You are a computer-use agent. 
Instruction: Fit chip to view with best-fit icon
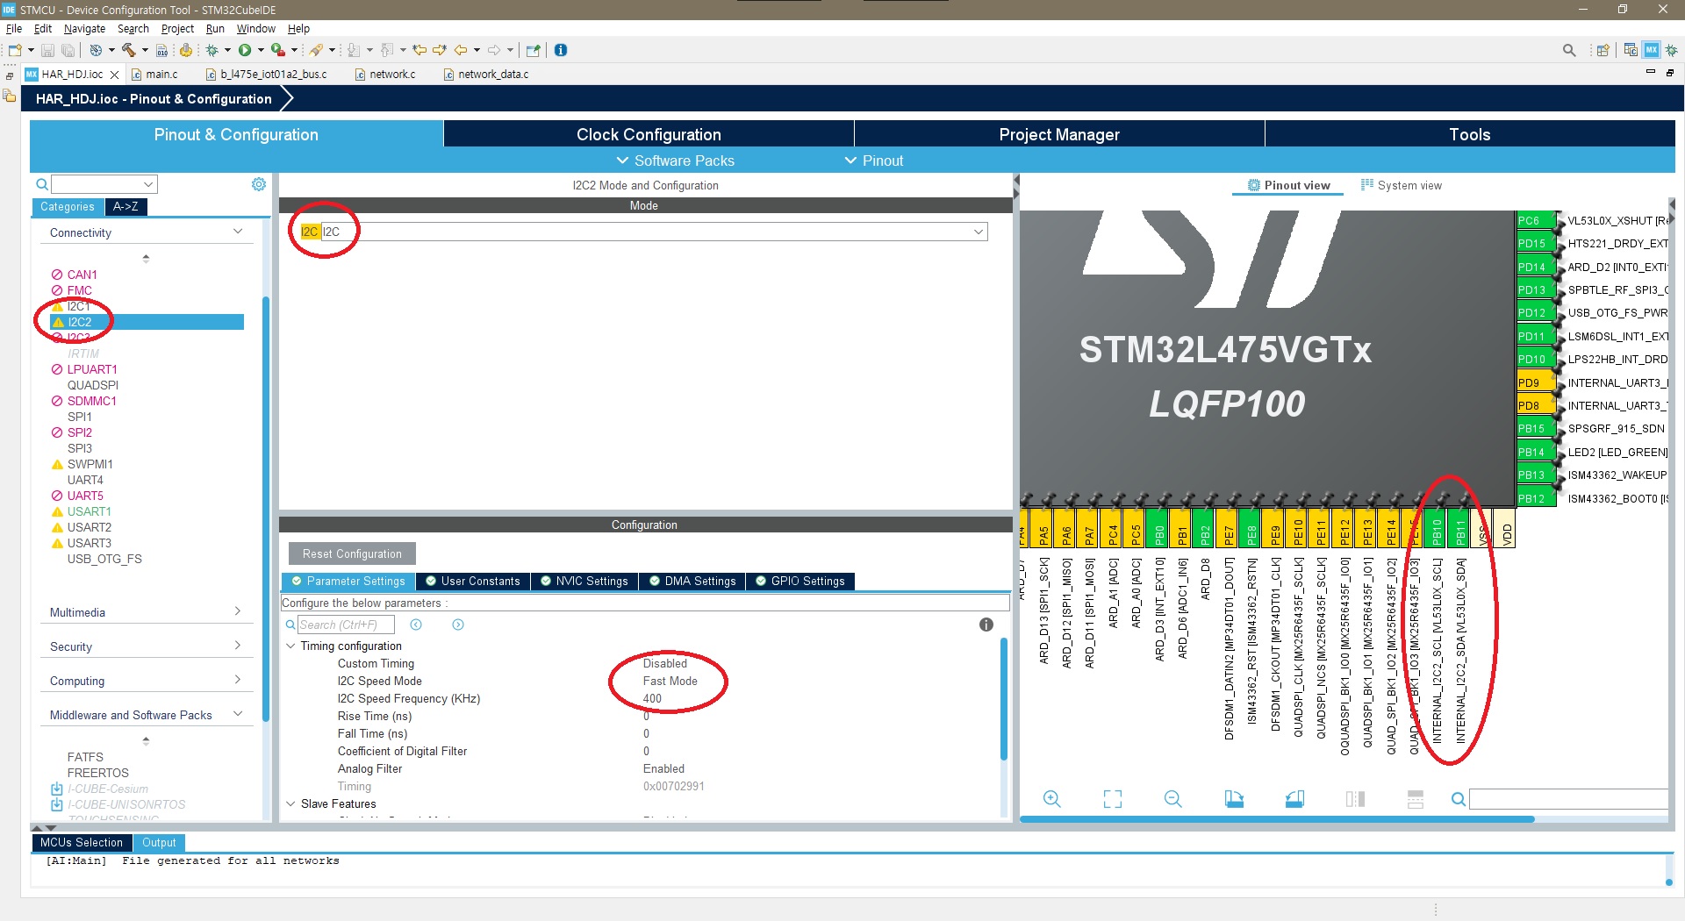coord(1112,799)
